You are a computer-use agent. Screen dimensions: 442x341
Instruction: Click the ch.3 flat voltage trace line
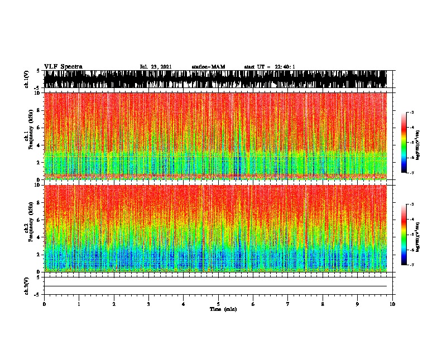215,286
